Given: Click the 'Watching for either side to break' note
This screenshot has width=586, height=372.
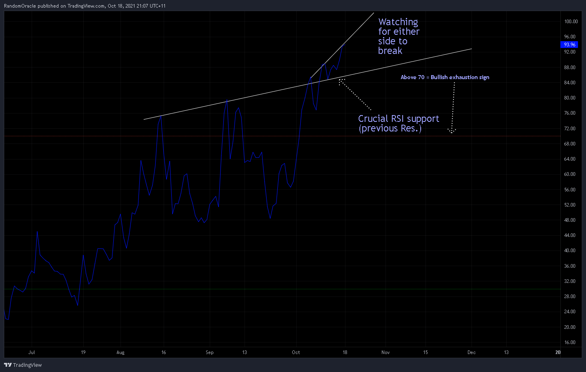Looking at the screenshot, I should pyautogui.click(x=399, y=36).
